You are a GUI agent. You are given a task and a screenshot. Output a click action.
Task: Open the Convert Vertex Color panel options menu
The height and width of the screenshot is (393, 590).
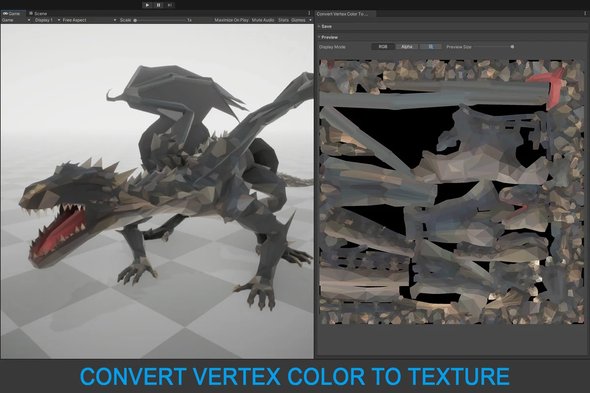point(586,14)
